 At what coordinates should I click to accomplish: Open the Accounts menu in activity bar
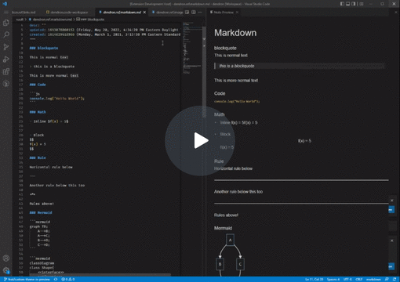[x=6, y=258]
